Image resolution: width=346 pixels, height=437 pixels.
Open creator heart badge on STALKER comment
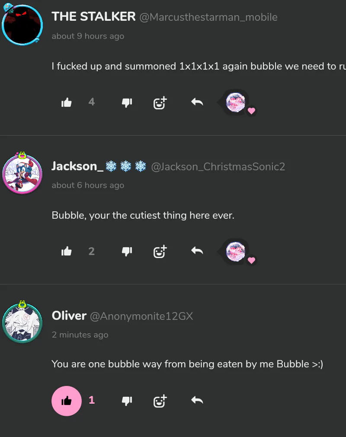point(237,103)
